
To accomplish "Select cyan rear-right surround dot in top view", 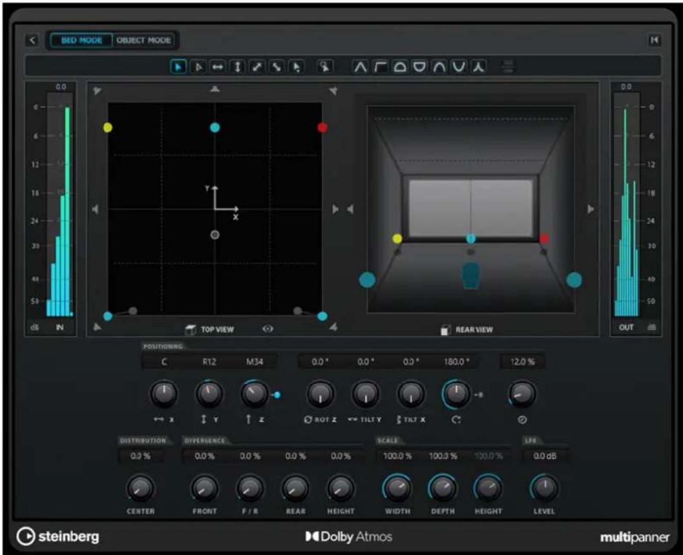I will (x=322, y=316).
